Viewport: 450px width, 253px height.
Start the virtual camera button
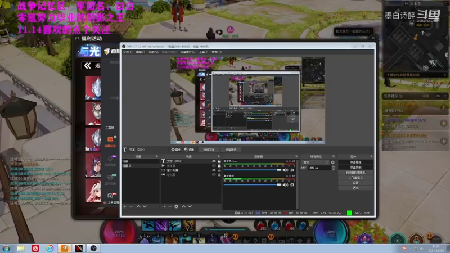[355, 173]
